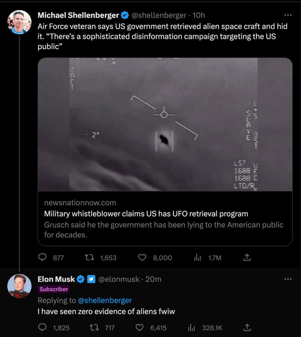Click the Michael Shellenberger display name
This screenshot has width=301, height=337.
(78, 15)
